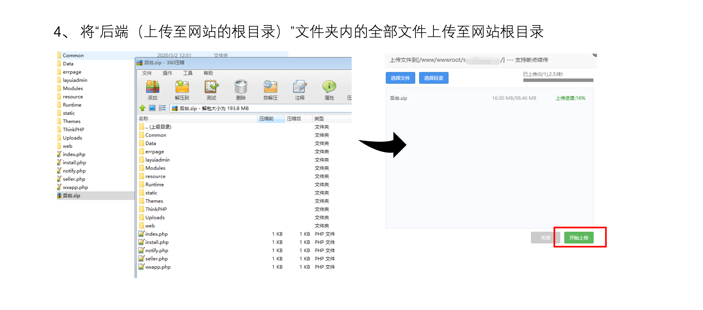Click the 选择文件 button

pos(400,78)
